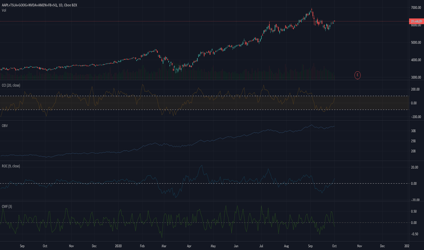Viewport: 424px width, 250px height.
Task: Click the 3000.00 price axis label
Action: [416, 77]
